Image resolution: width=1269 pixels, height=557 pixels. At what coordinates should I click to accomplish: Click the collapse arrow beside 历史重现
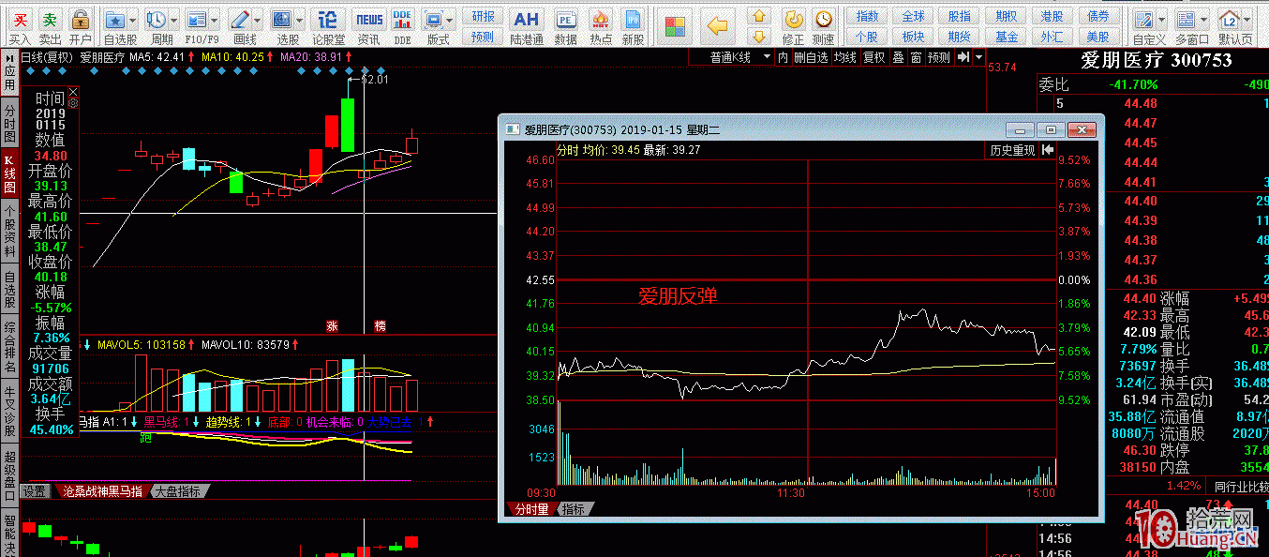pos(1048,150)
